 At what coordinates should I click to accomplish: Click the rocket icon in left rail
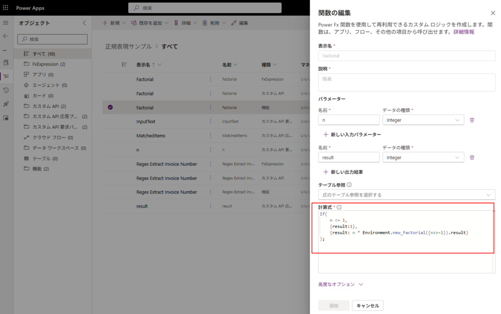(x=6, y=104)
